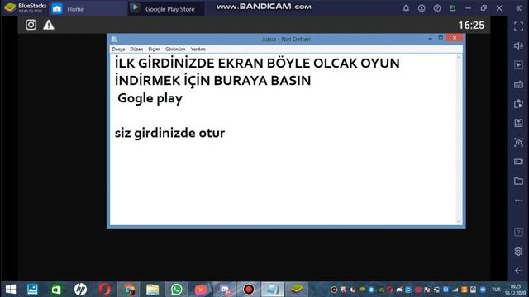Click the taskbar date and time
The image size is (529, 297).
(x=515, y=290)
